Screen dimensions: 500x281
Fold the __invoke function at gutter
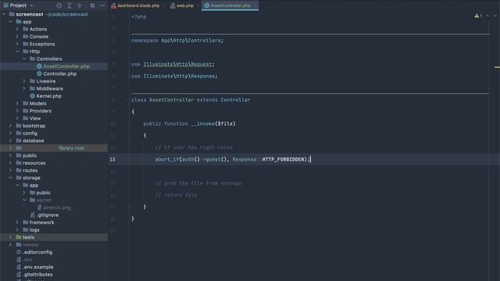coord(129,123)
